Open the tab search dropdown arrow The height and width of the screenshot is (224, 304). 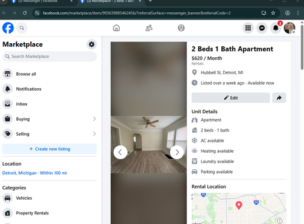[x=4, y=1]
